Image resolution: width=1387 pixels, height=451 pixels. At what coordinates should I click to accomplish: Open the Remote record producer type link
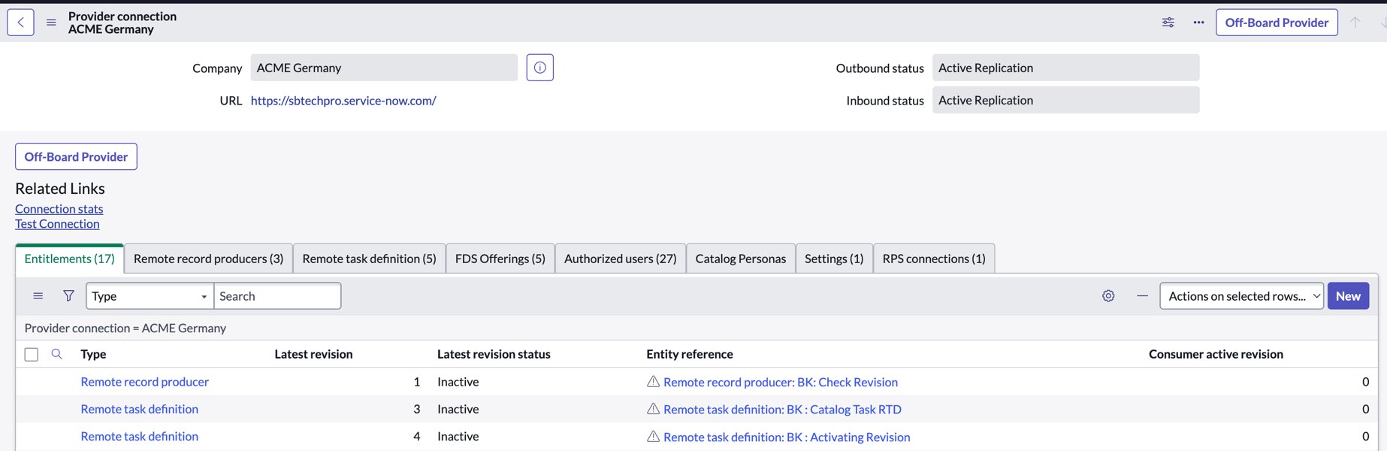tap(144, 382)
